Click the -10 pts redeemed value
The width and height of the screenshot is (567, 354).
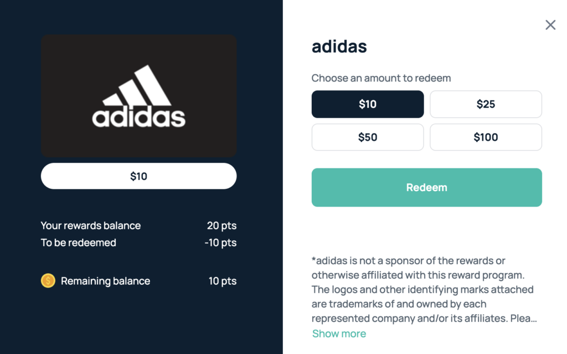(x=220, y=243)
